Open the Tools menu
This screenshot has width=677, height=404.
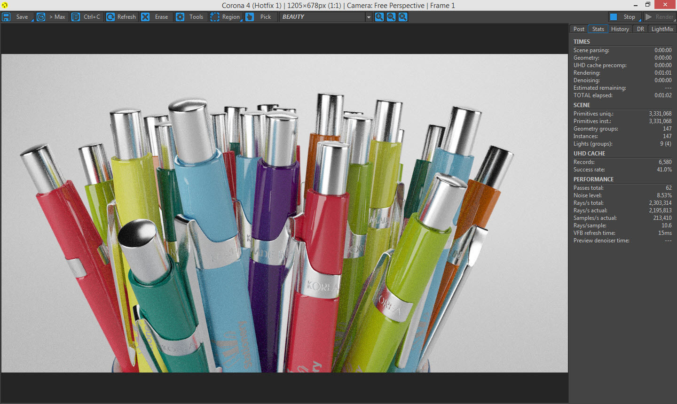click(x=191, y=17)
